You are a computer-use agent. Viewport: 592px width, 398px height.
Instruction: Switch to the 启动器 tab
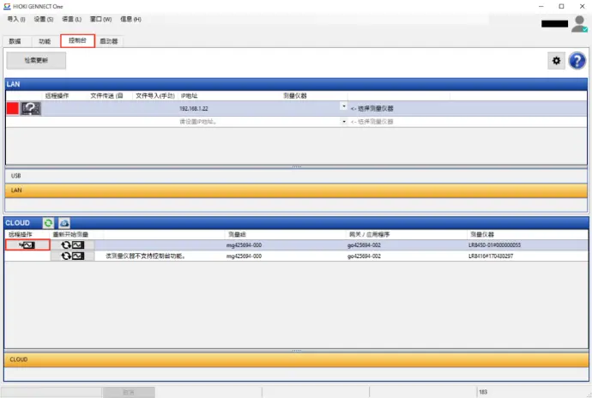tap(108, 41)
